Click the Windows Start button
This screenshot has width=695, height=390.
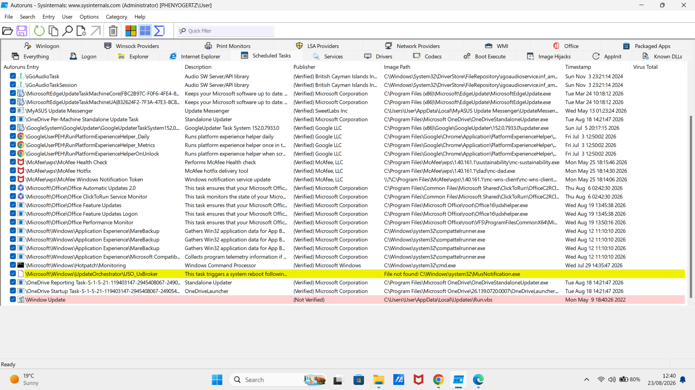217,380
